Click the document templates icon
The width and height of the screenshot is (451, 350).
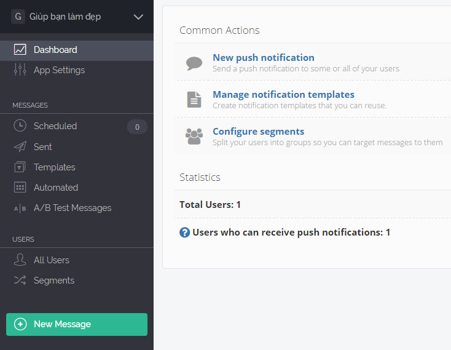(194, 100)
